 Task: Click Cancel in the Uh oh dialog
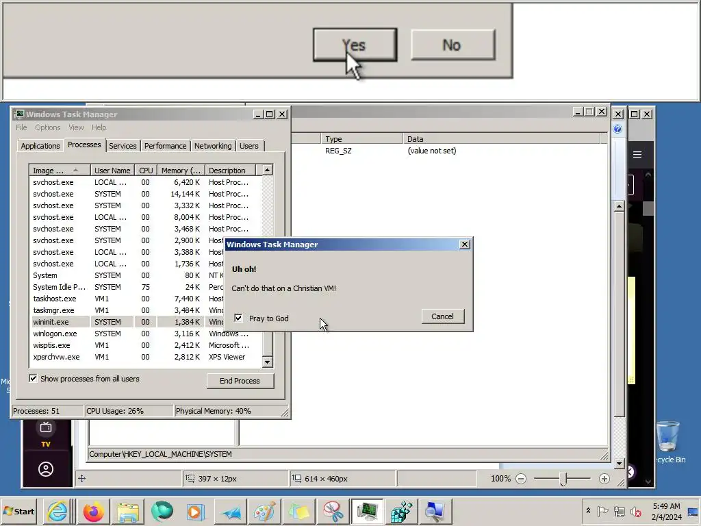coord(443,316)
